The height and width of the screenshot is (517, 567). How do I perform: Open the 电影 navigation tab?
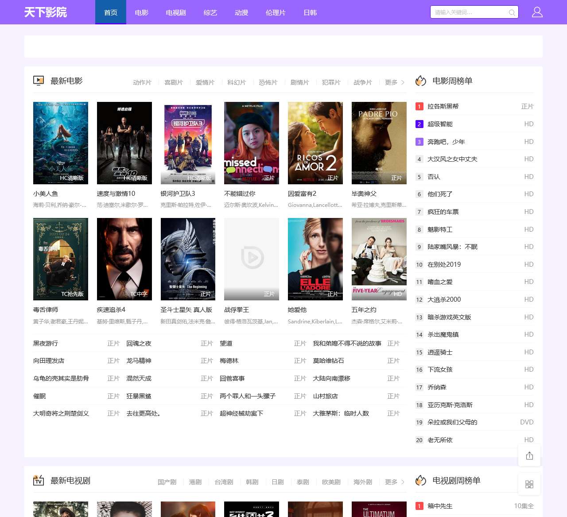142,12
